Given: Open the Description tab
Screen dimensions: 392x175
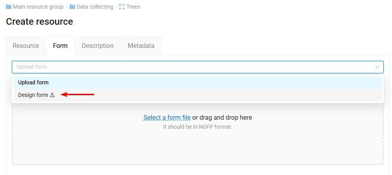Looking at the screenshot, I should pos(98,46).
